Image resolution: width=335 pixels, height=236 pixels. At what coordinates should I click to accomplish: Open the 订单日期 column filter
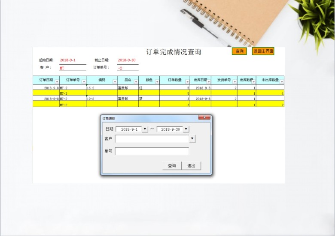tap(57, 82)
